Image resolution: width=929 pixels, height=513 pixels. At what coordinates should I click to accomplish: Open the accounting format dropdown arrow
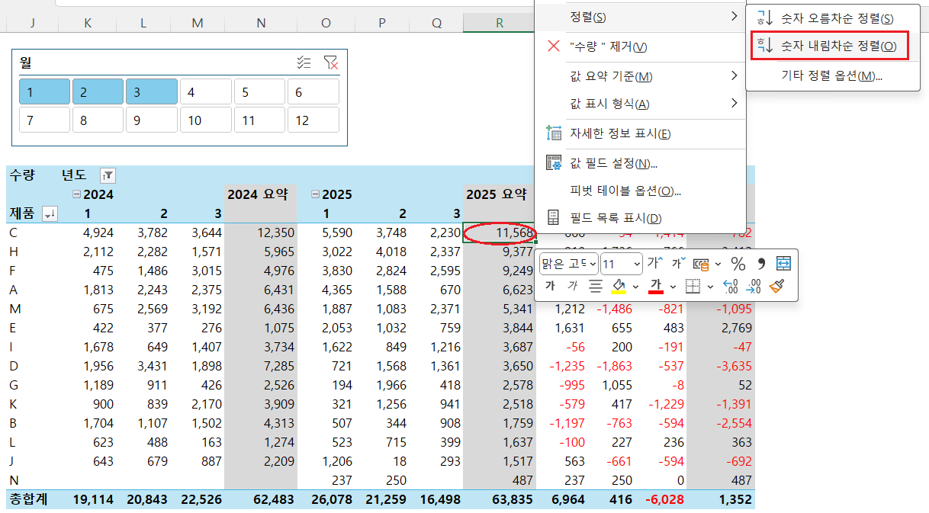click(718, 265)
